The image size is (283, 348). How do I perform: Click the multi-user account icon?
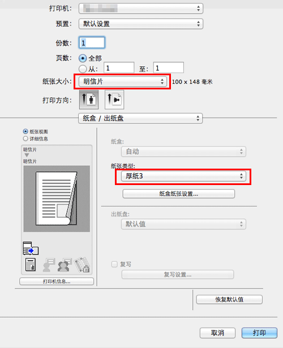click(x=65, y=265)
